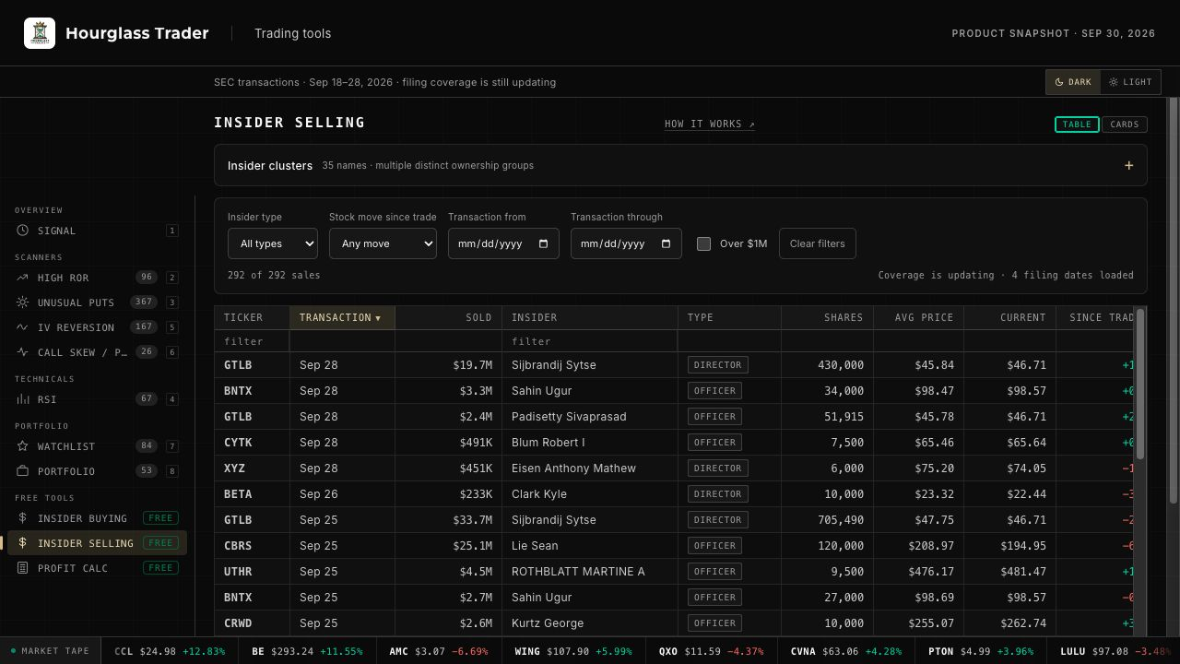This screenshot has width=1180, height=664.
Task: Open the How It Works link
Action: 710,125
